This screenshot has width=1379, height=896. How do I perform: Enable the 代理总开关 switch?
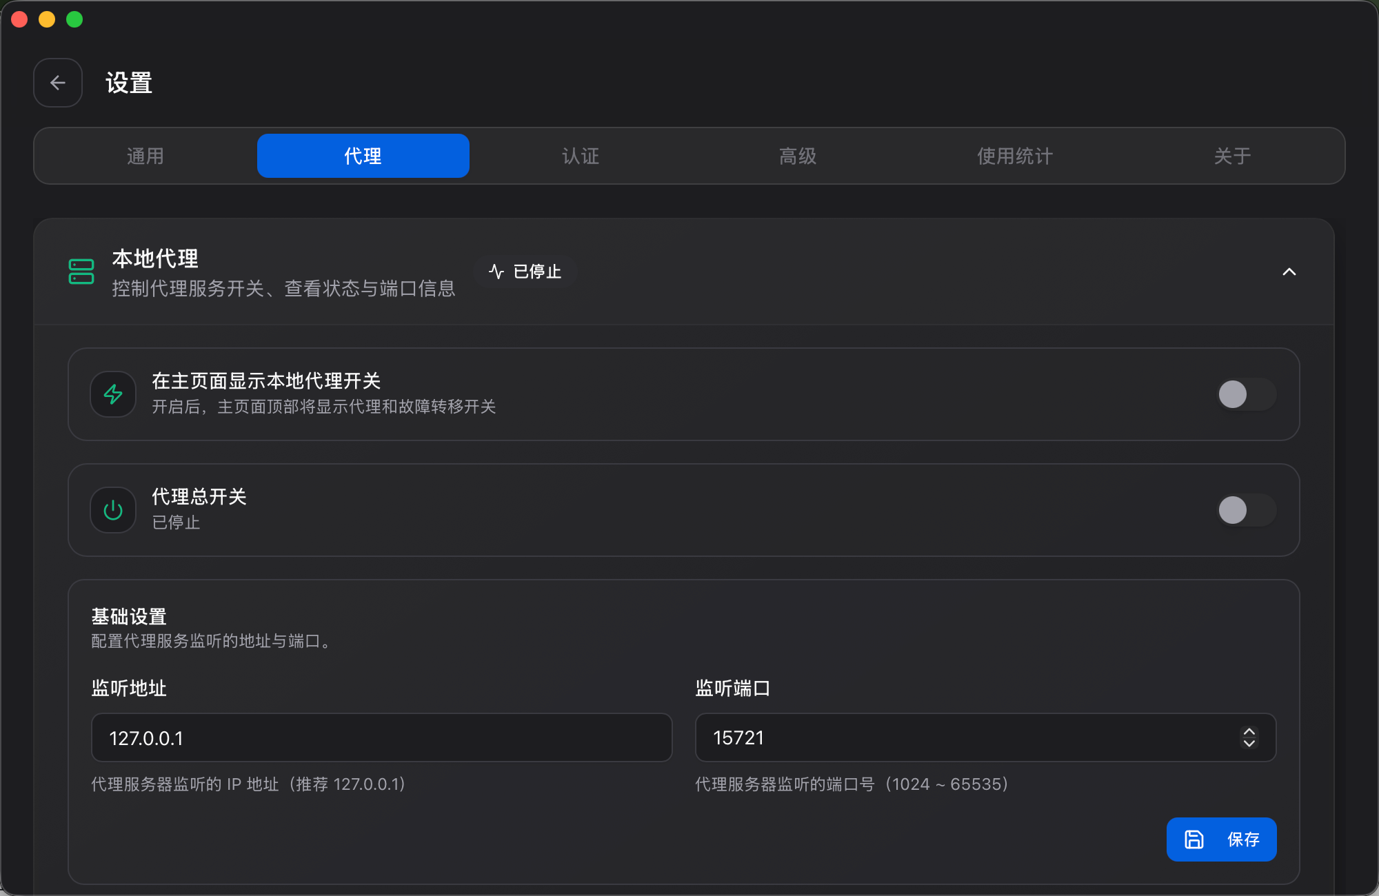tap(1247, 510)
